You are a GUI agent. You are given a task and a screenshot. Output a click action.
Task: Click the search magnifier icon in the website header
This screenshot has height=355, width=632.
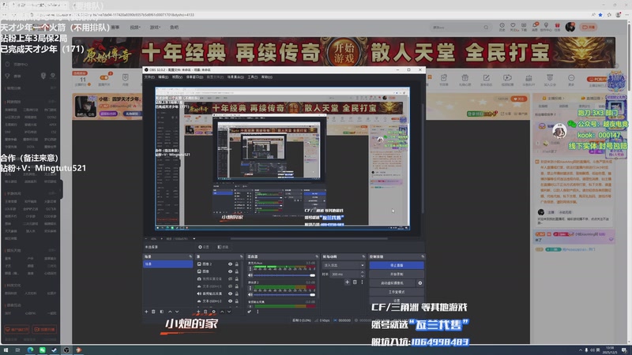click(486, 28)
